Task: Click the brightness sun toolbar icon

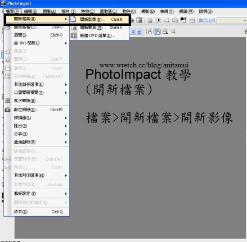Action: 158,20
